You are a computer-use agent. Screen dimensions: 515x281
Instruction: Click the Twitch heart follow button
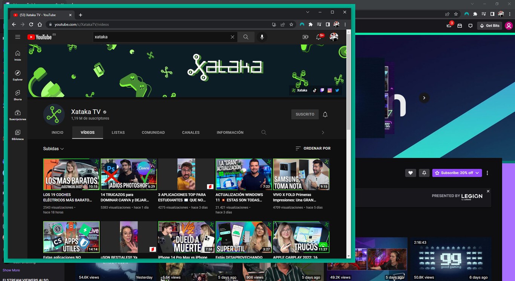(411, 173)
